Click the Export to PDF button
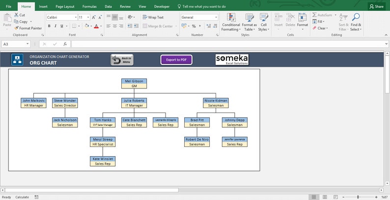 pyautogui.click(x=176, y=59)
